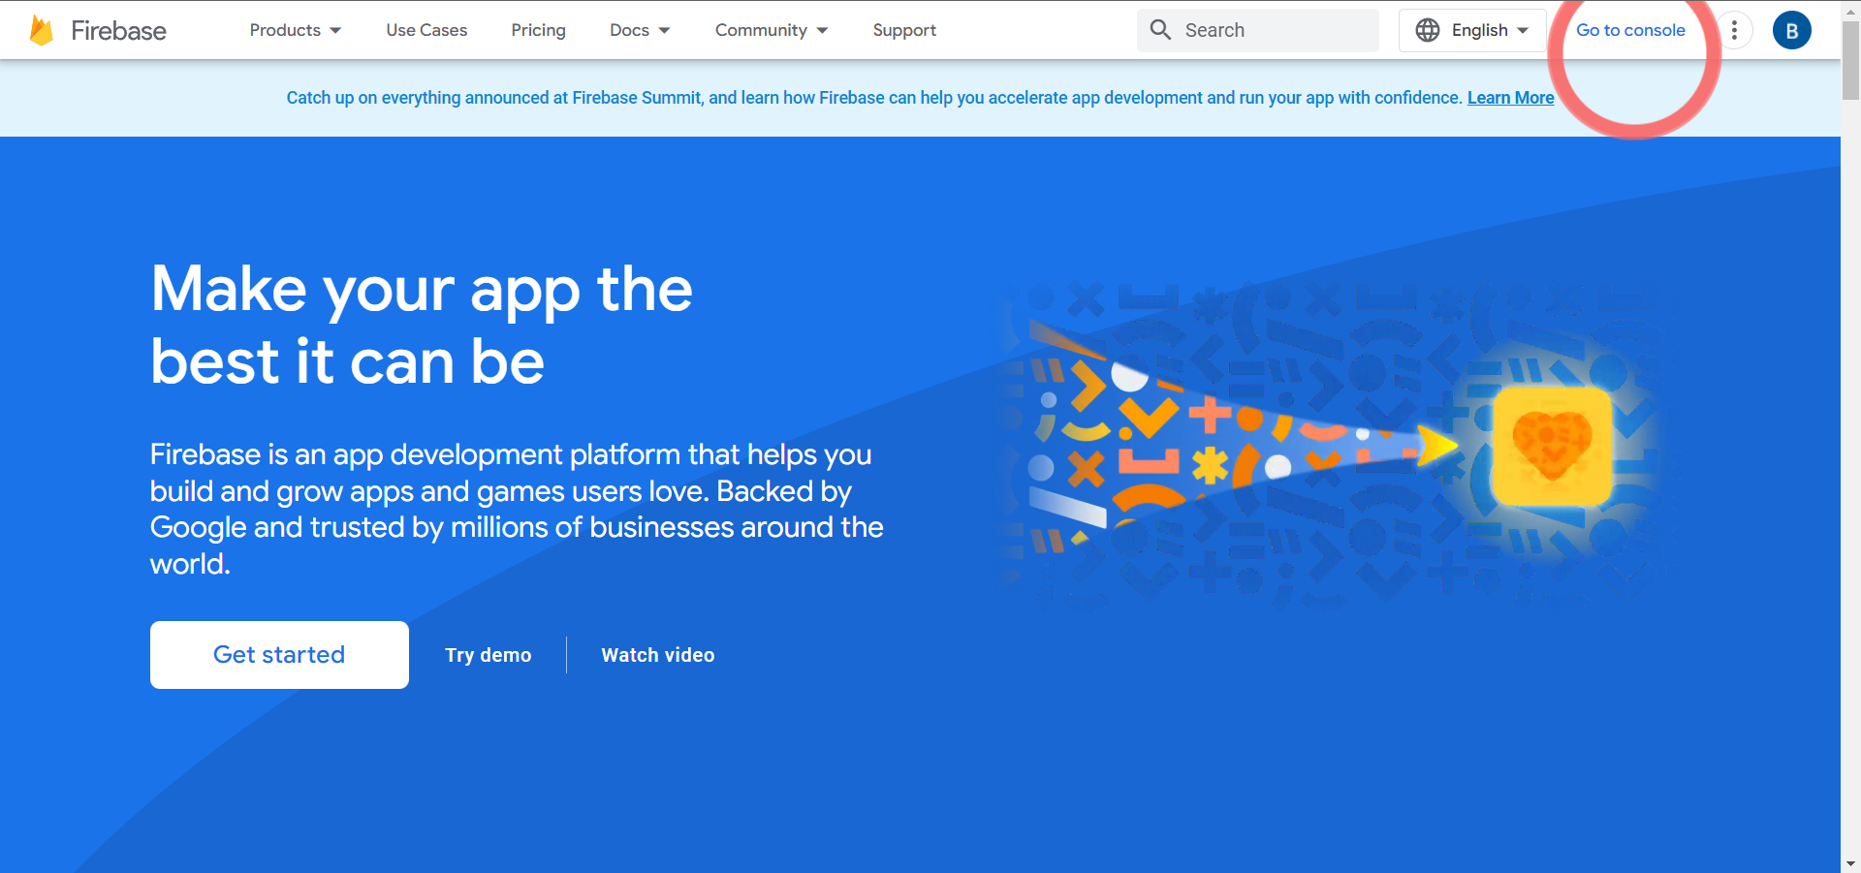Click the page vertical scrollbar thumb
1861x873 pixels.
coord(1851,60)
